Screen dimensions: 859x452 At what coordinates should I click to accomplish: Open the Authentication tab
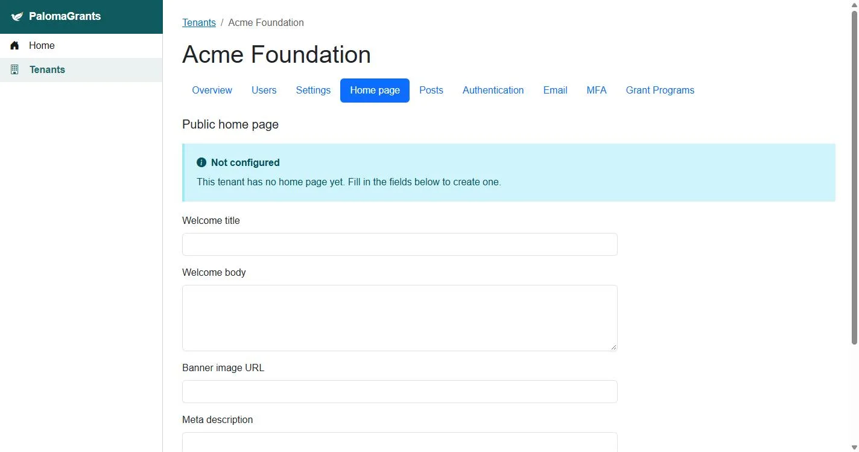(x=493, y=91)
